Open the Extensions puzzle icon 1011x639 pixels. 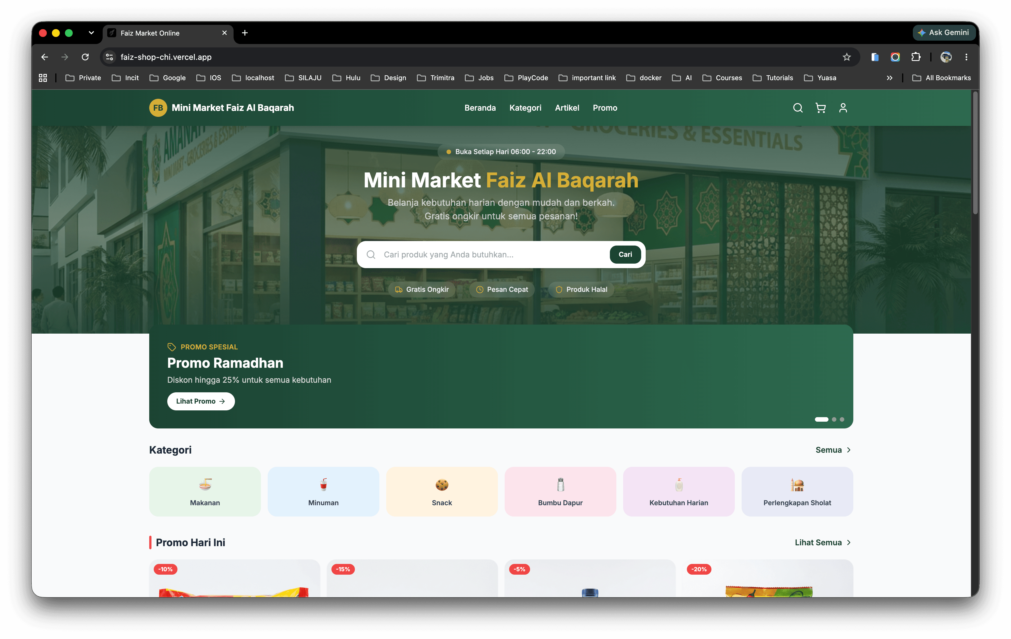point(916,57)
